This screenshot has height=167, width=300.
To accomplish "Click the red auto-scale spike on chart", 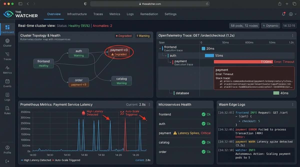I will [x=125, y=135].
